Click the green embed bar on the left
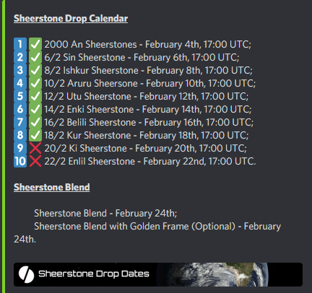Image resolution: width=312 pixels, height=293 pixels. point(4,146)
